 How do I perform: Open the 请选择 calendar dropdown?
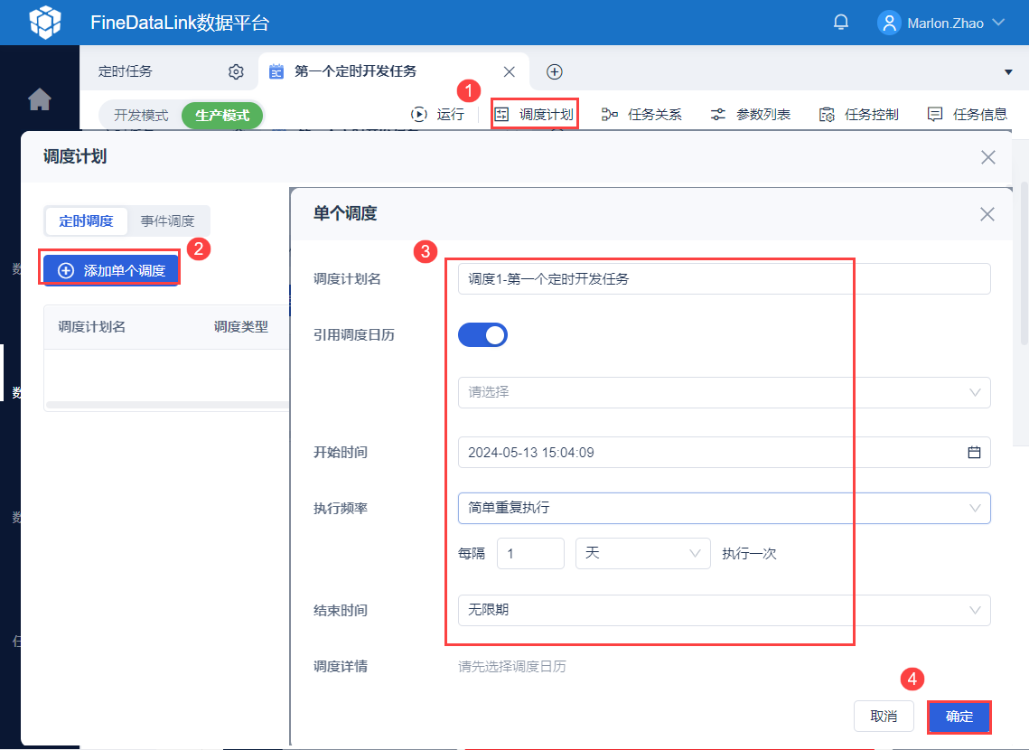[724, 392]
